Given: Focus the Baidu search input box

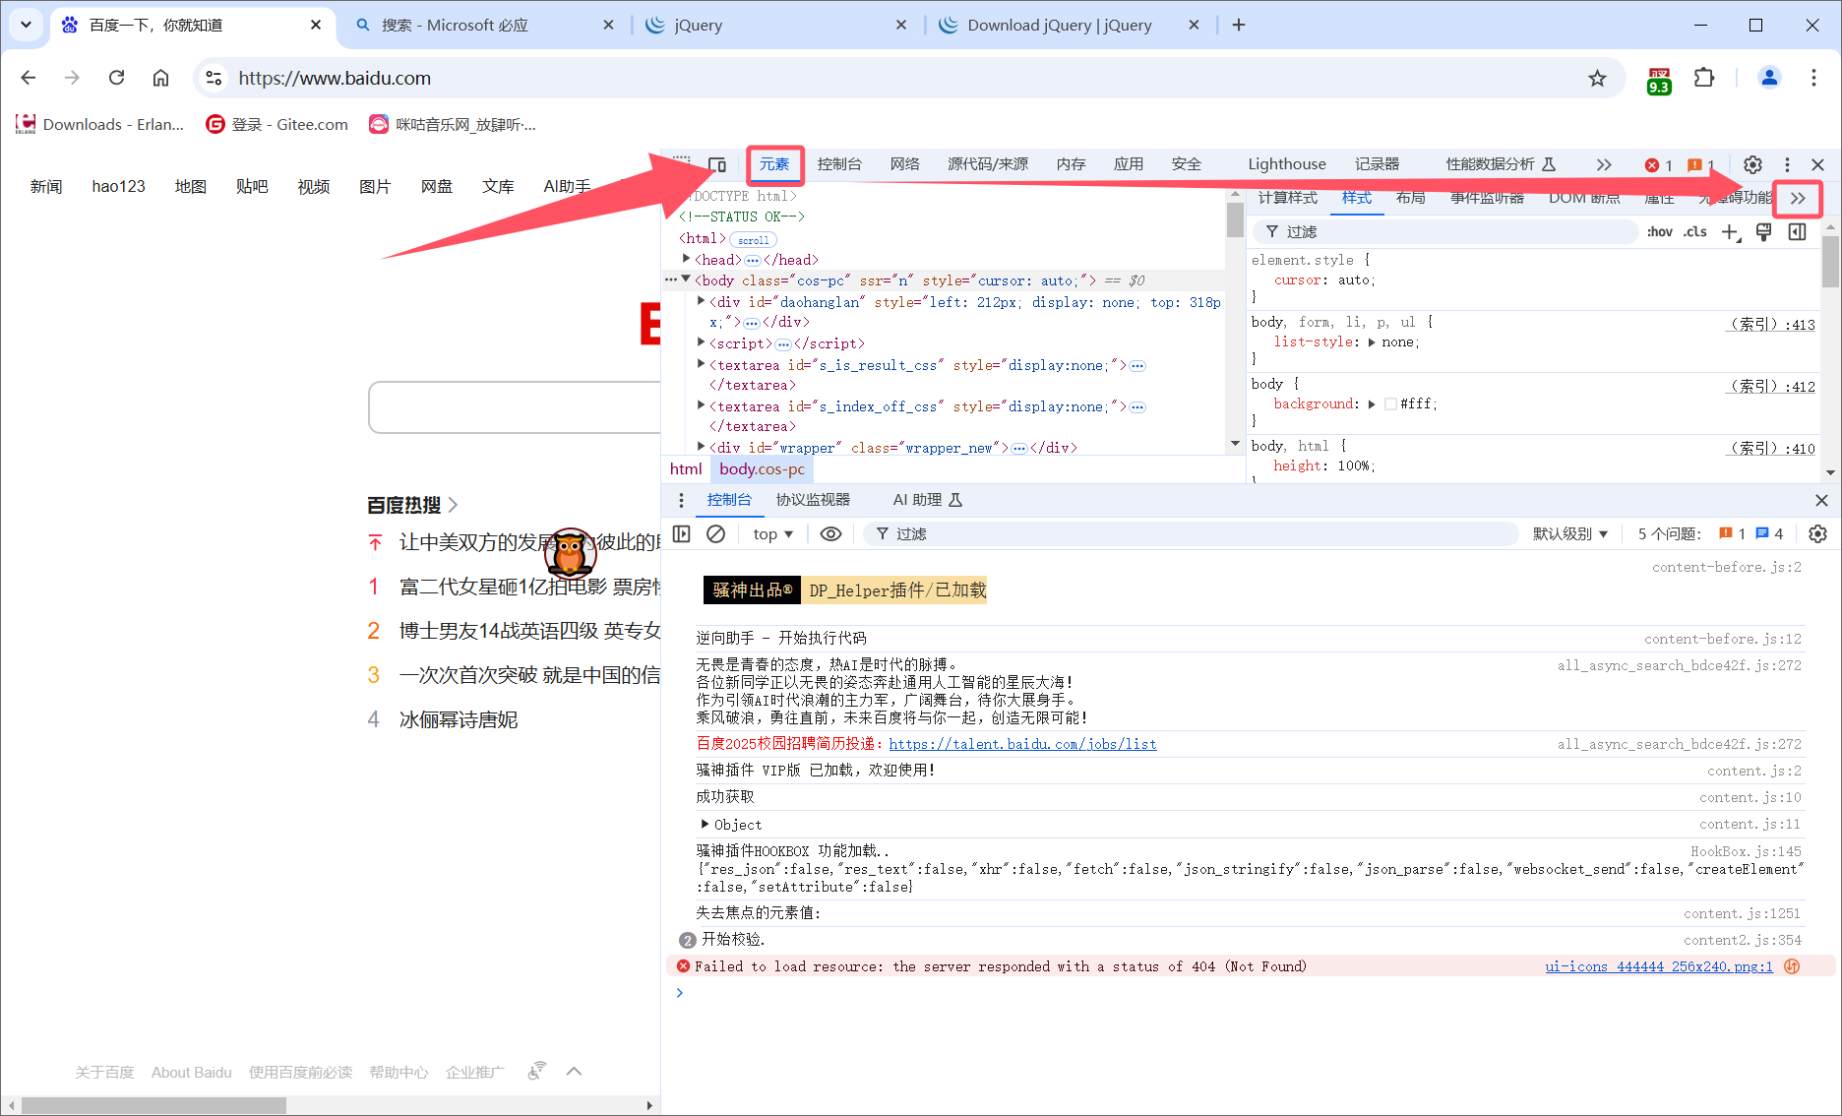Looking at the screenshot, I should click(x=515, y=407).
